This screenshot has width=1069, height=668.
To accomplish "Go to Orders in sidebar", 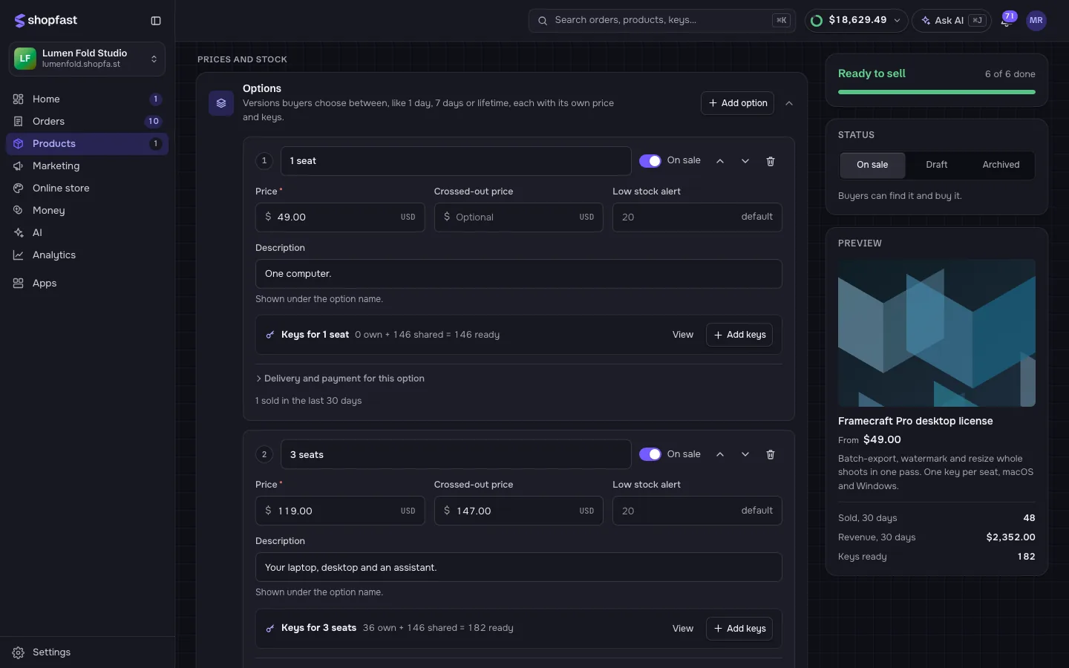I will pos(87,121).
